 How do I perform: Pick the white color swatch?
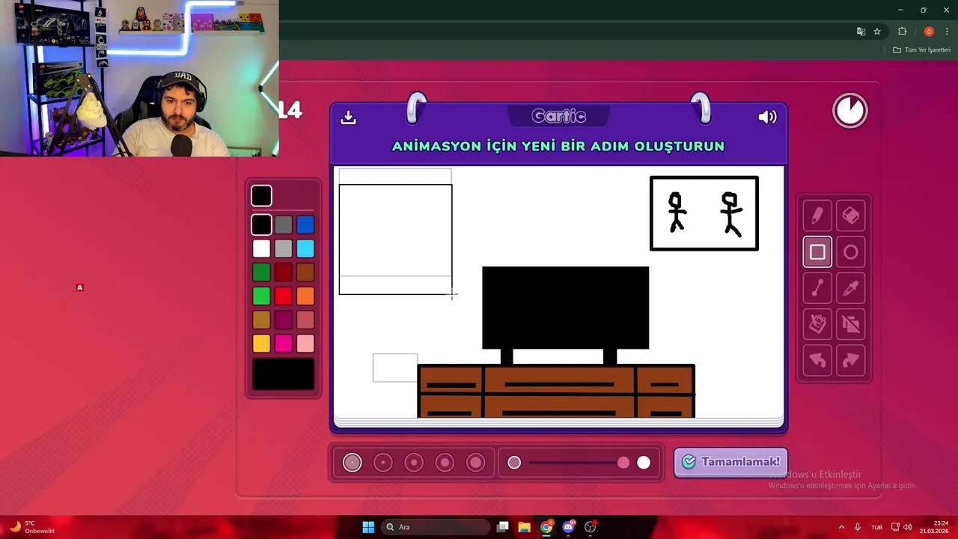(x=261, y=249)
